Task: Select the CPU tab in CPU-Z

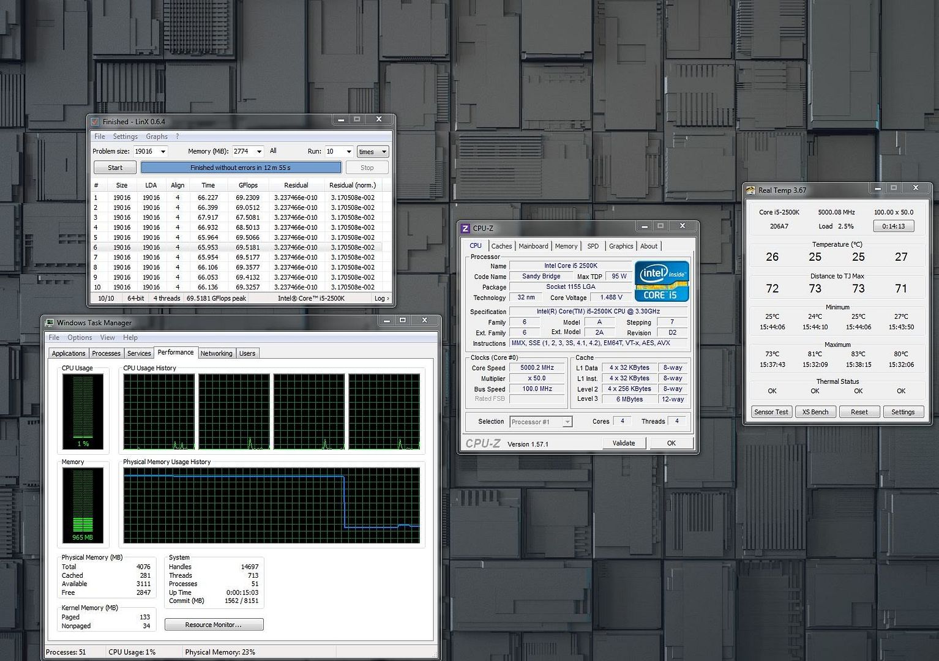Action: point(476,245)
